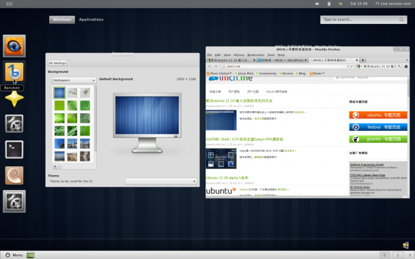Expand Most Visited bookmarks folder

click(219, 74)
